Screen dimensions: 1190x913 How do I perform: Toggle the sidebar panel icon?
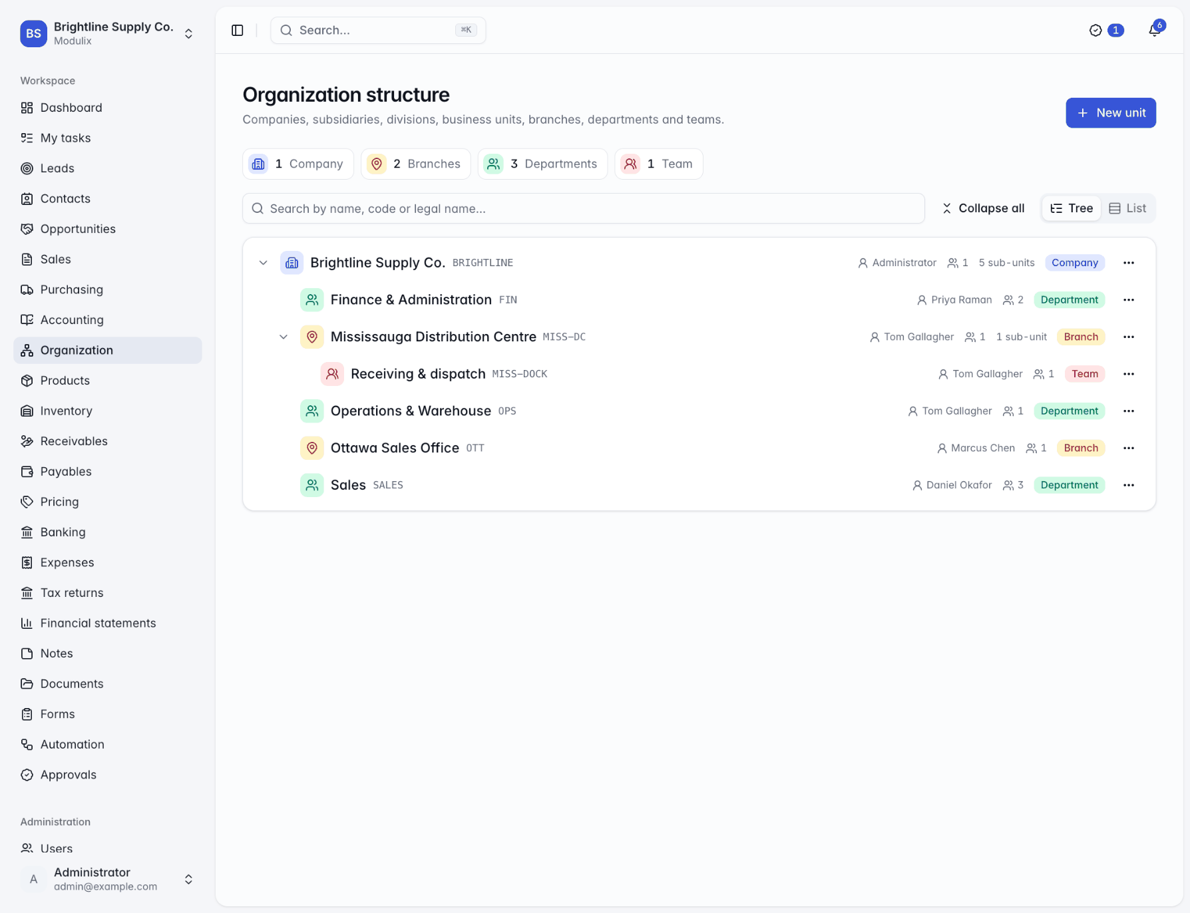click(x=238, y=31)
